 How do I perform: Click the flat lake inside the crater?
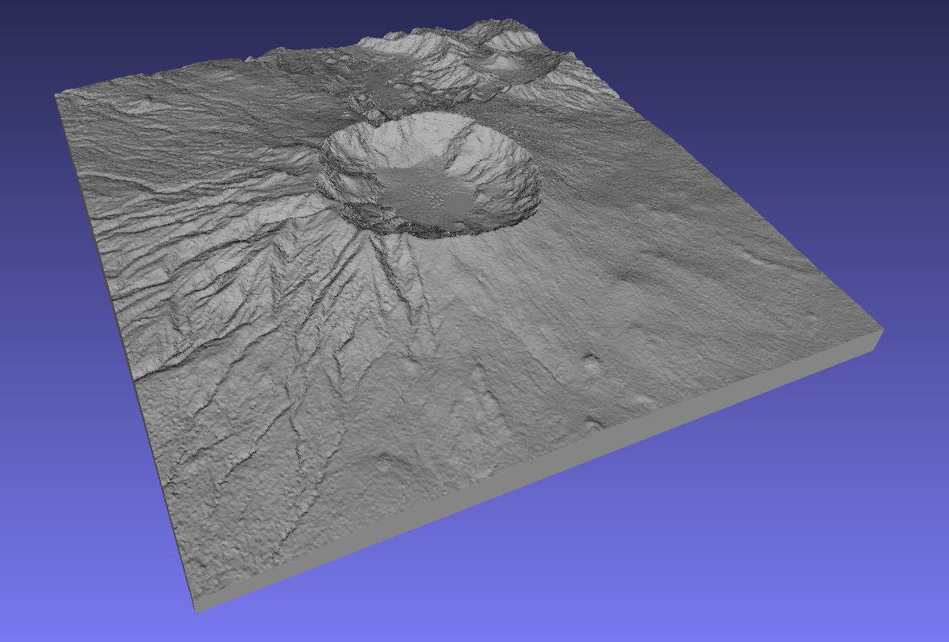coord(459,203)
